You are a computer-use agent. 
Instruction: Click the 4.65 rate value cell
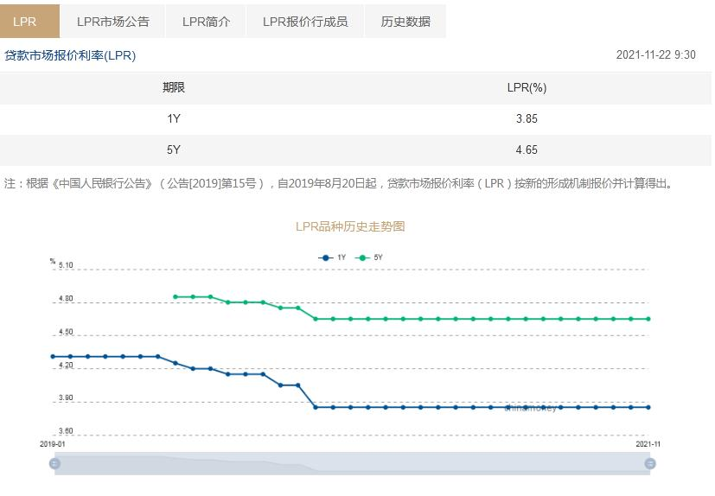[x=526, y=150]
